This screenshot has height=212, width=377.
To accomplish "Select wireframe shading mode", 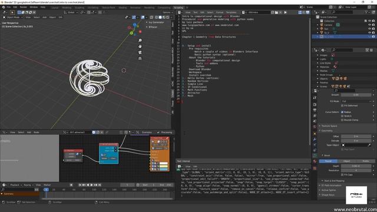I will pos(156,17).
